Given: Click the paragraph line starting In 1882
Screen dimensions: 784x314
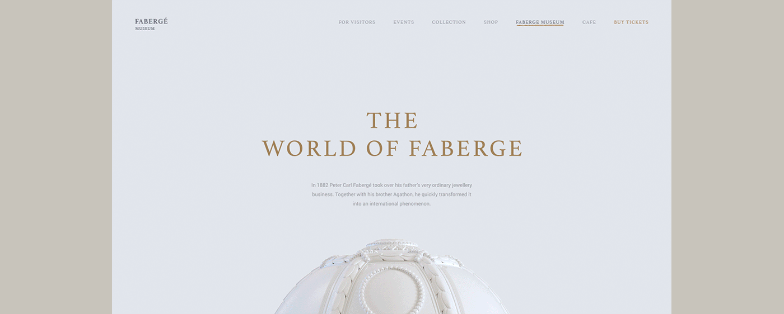Looking at the screenshot, I should click(x=392, y=185).
